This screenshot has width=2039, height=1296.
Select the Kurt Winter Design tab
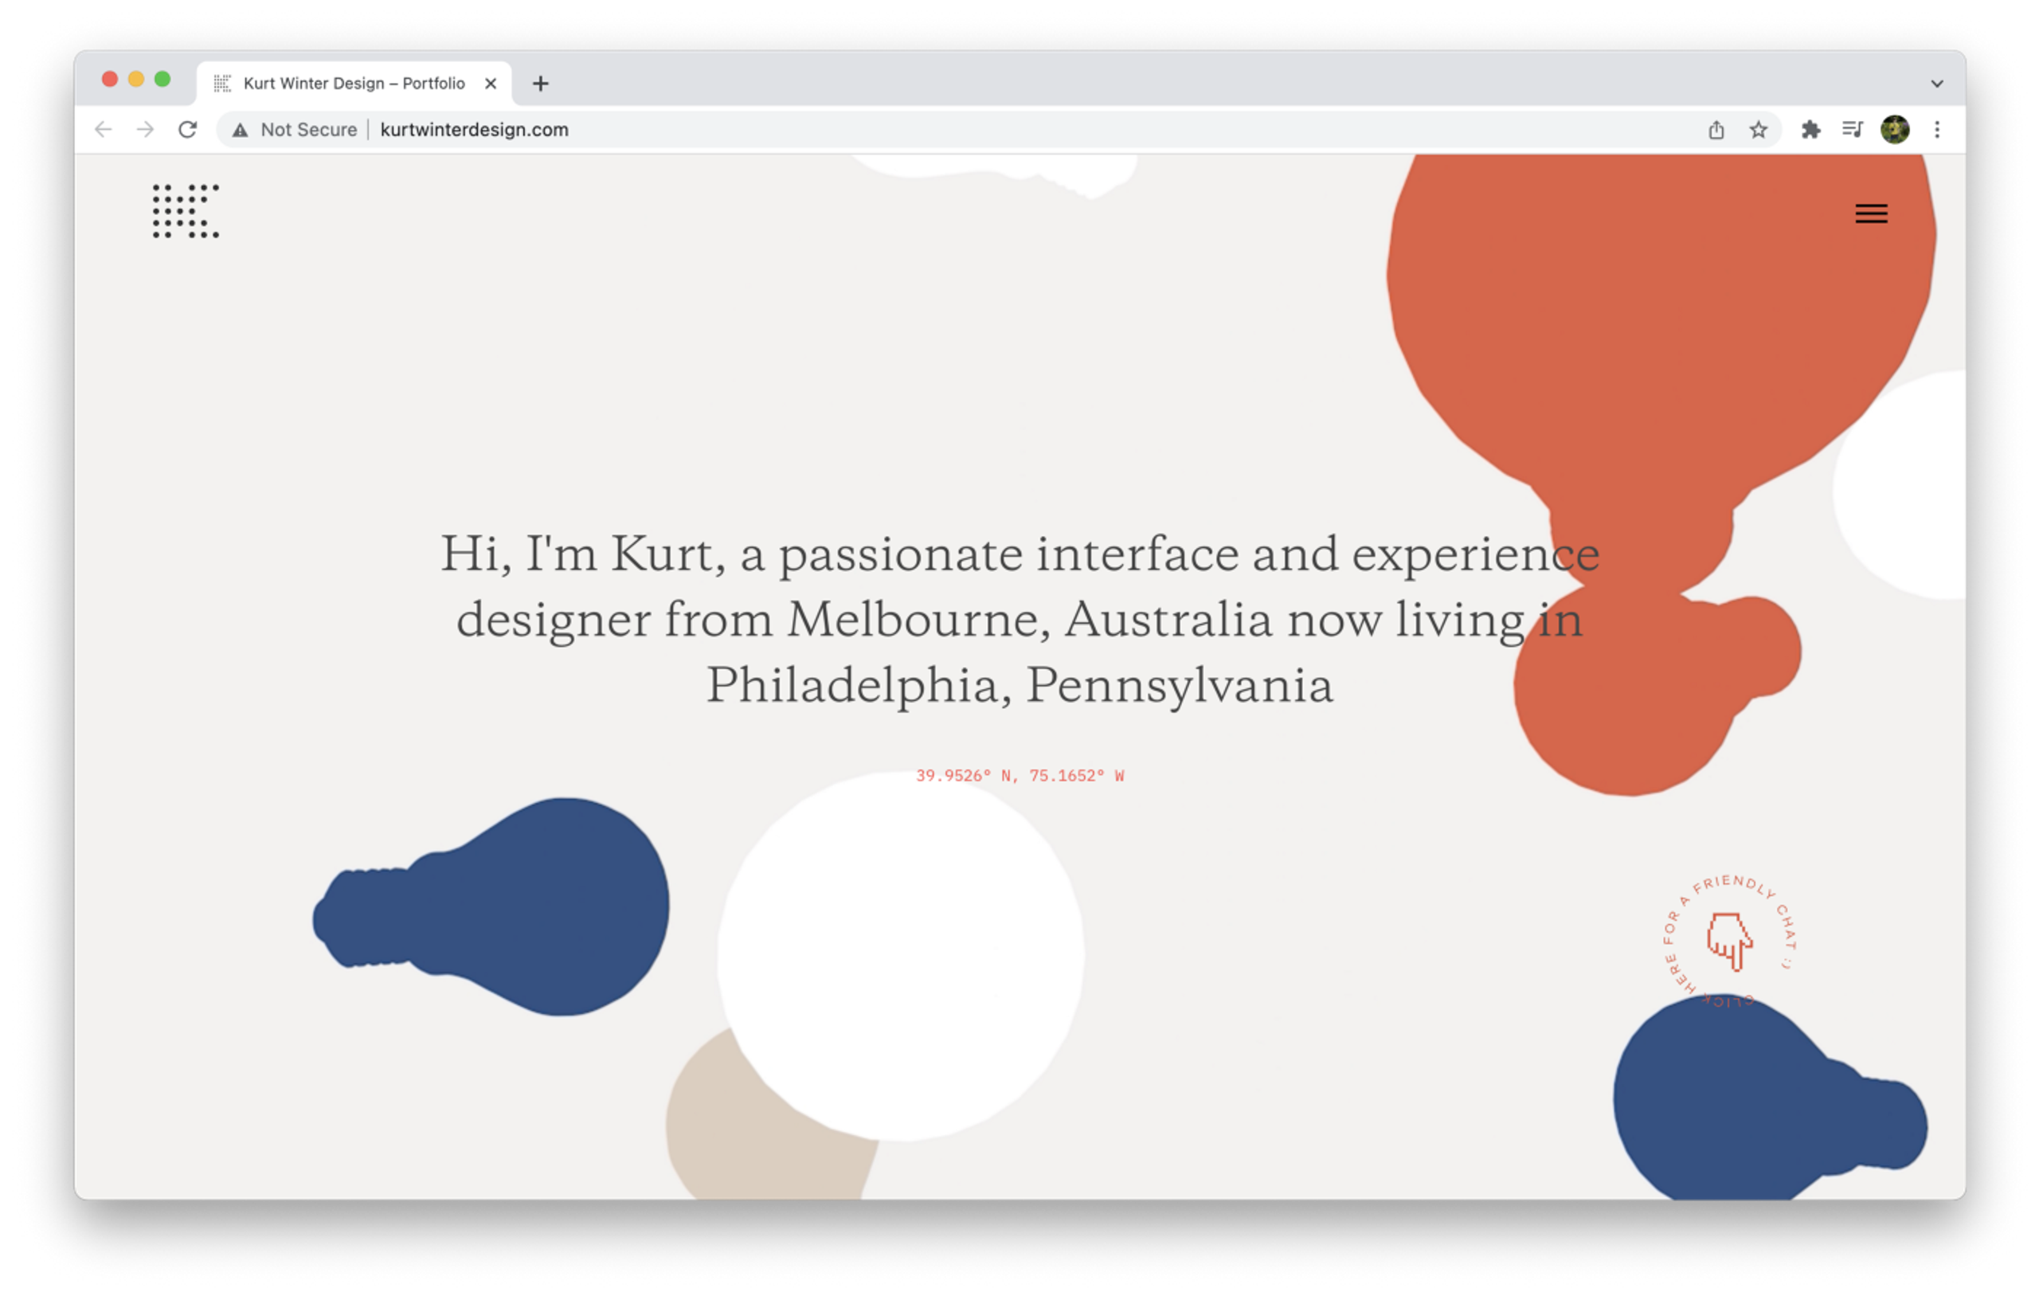[x=354, y=84]
